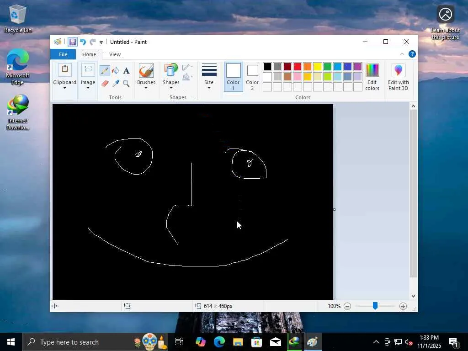Open the Size line thickness dropdown

pyautogui.click(x=209, y=77)
